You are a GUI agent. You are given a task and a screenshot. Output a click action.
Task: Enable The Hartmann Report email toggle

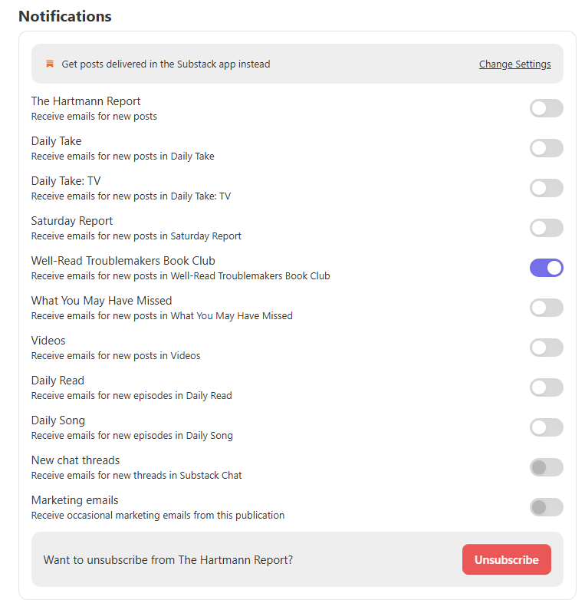point(547,108)
